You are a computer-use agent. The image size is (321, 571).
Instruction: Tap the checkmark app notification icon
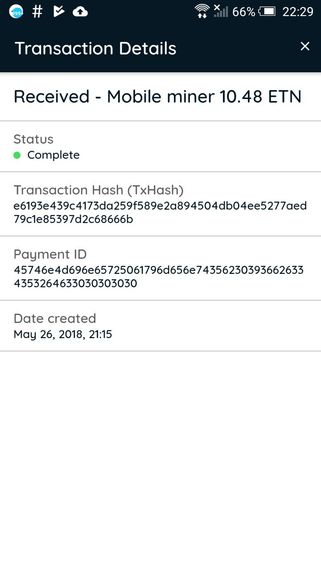coord(59,12)
